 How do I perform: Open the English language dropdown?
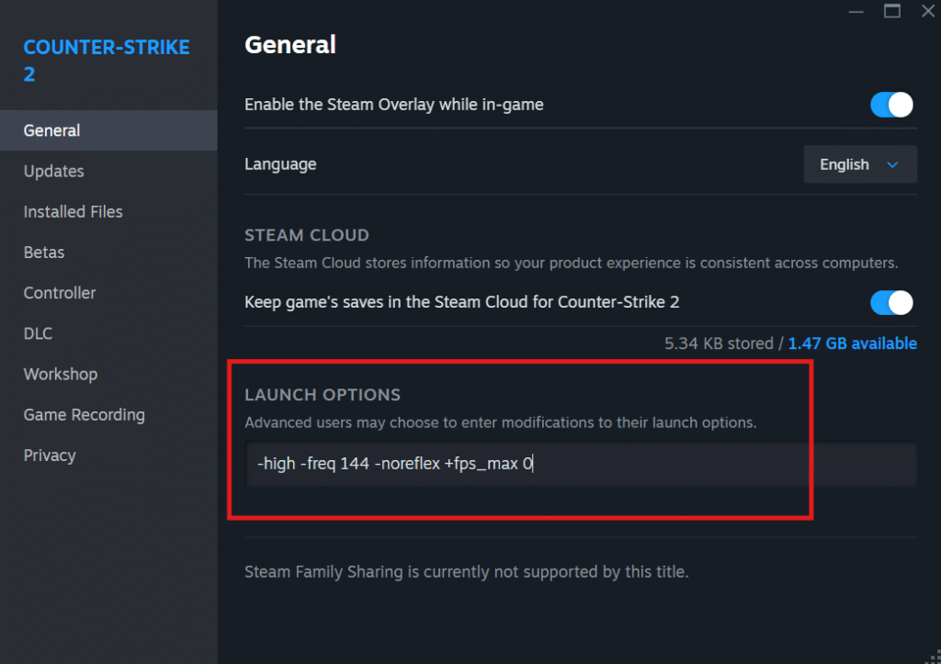click(x=860, y=164)
